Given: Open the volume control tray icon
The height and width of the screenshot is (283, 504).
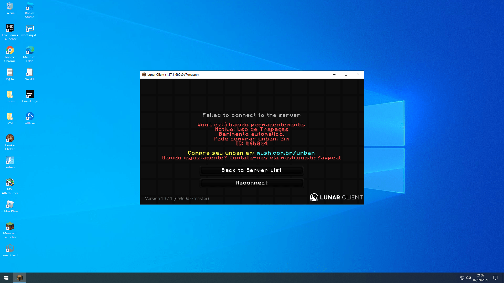Looking at the screenshot, I should pyautogui.click(x=469, y=278).
